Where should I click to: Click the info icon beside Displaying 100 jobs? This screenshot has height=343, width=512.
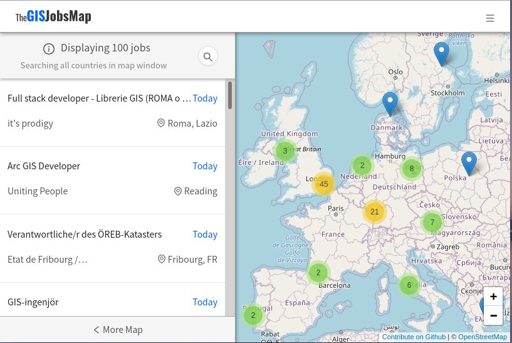pyautogui.click(x=49, y=49)
